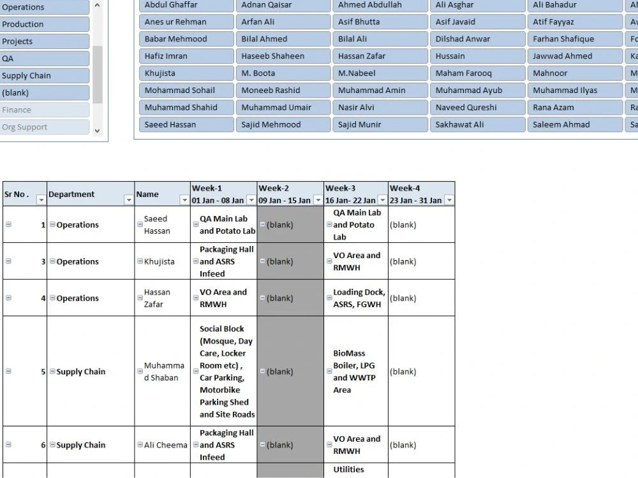Screen dimensions: 638x478
Task: Collapse the Sr No. 6 row group
Action: click(8, 445)
